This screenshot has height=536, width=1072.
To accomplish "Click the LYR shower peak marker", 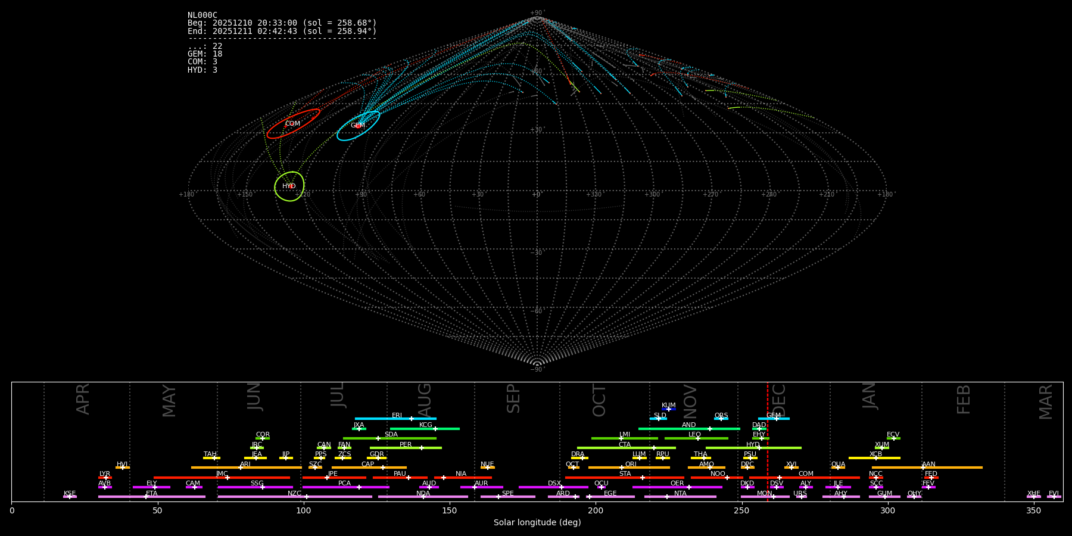I will 106,478.
